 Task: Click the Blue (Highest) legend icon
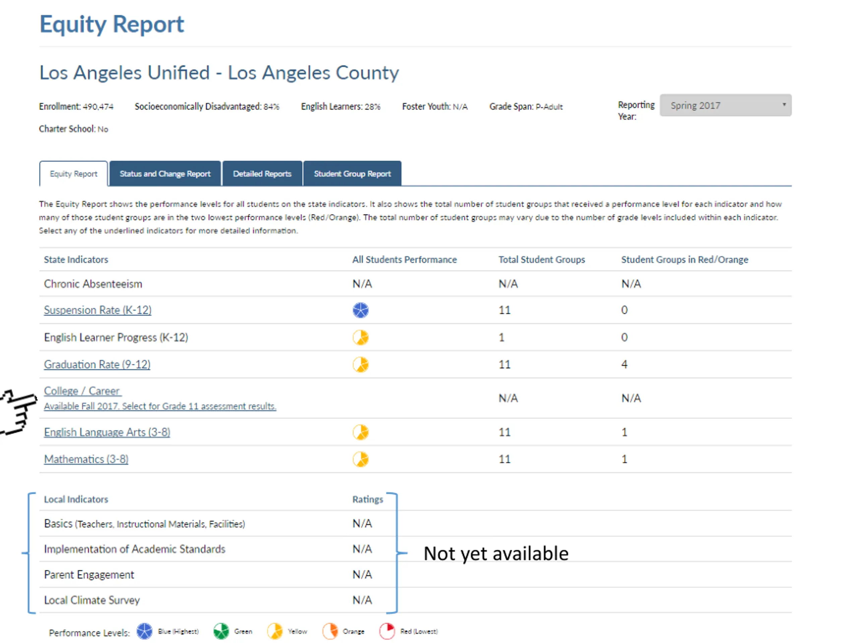click(x=144, y=631)
